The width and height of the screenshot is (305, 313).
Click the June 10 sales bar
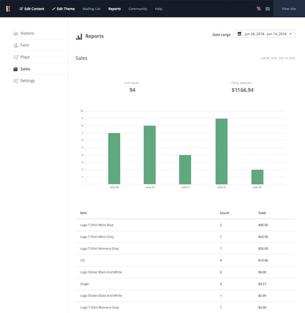pos(150,155)
